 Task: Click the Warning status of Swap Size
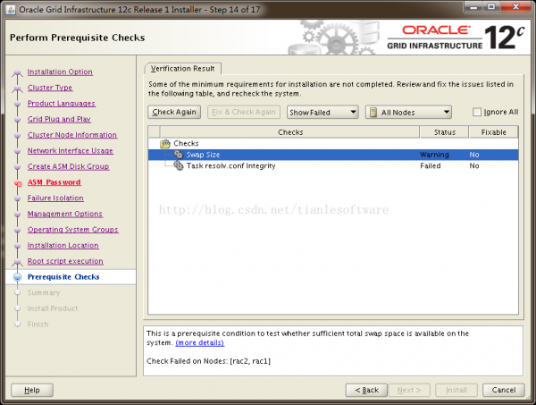pyautogui.click(x=434, y=155)
